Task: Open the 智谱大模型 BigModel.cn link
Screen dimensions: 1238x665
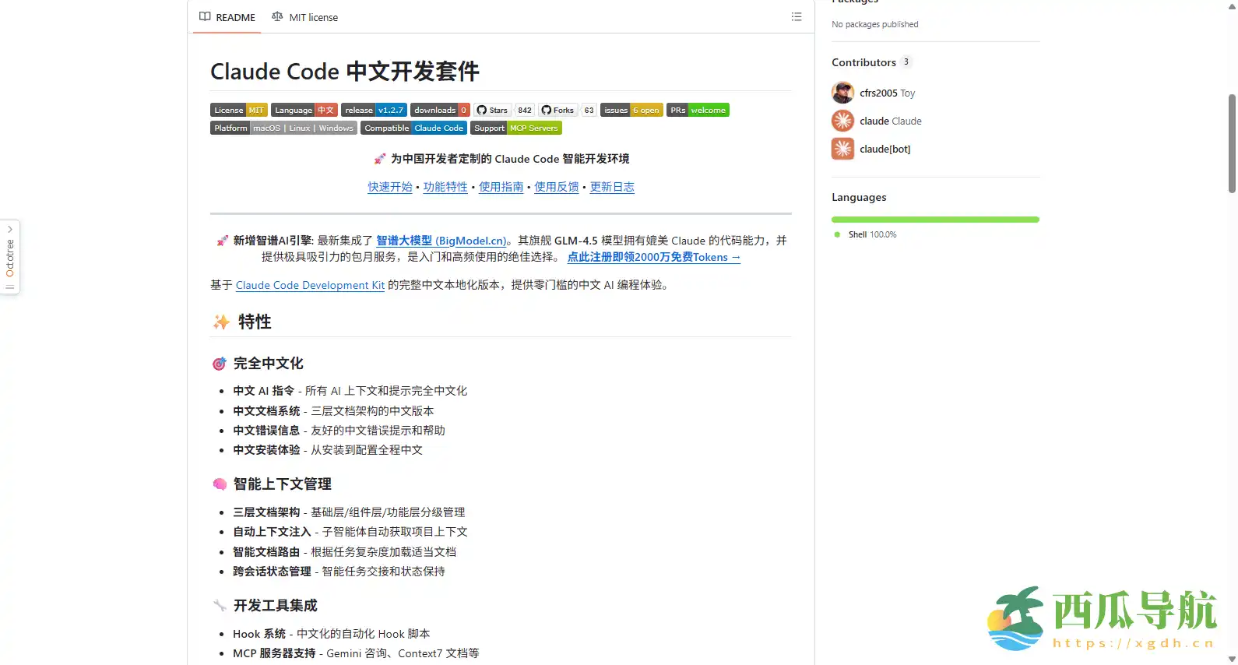Action: click(441, 241)
